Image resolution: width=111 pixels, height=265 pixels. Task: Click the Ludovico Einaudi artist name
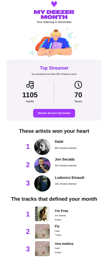tap(69, 177)
